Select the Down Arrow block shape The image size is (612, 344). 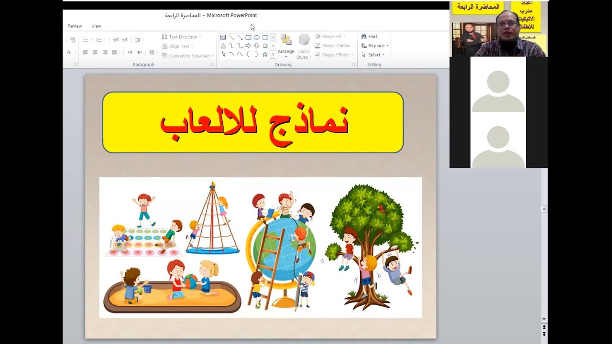(x=257, y=46)
